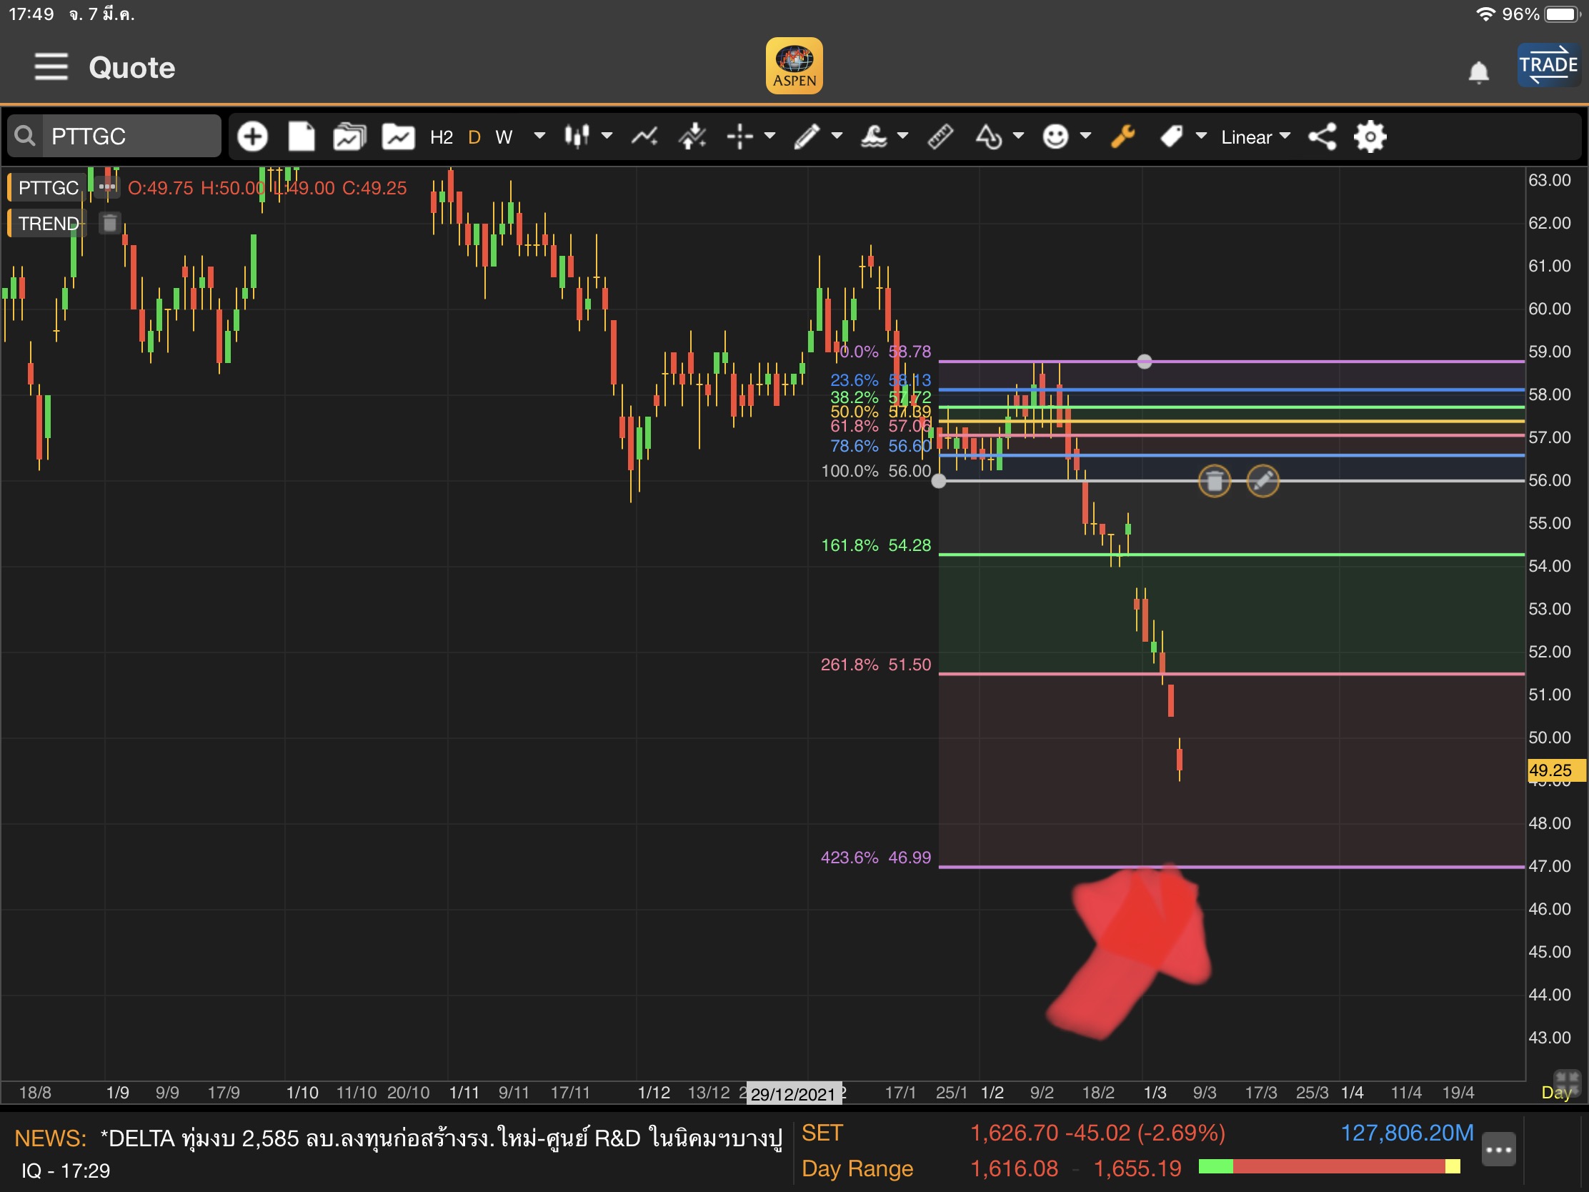Expand the shapes tool dropdown

tap(1018, 135)
